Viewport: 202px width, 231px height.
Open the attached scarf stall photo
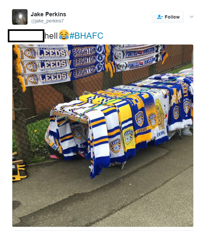[103, 136]
